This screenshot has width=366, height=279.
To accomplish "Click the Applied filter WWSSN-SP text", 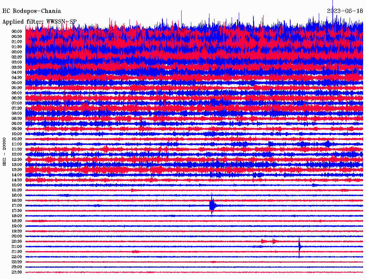I will click(x=39, y=22).
